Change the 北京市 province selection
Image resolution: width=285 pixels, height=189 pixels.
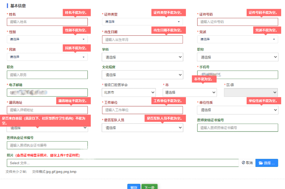pyautogui.click(x=129, y=92)
